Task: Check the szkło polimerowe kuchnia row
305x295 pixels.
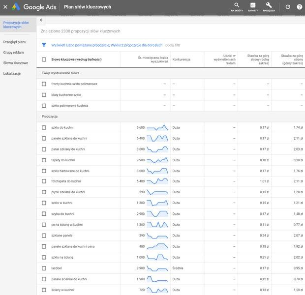Action: point(44,106)
